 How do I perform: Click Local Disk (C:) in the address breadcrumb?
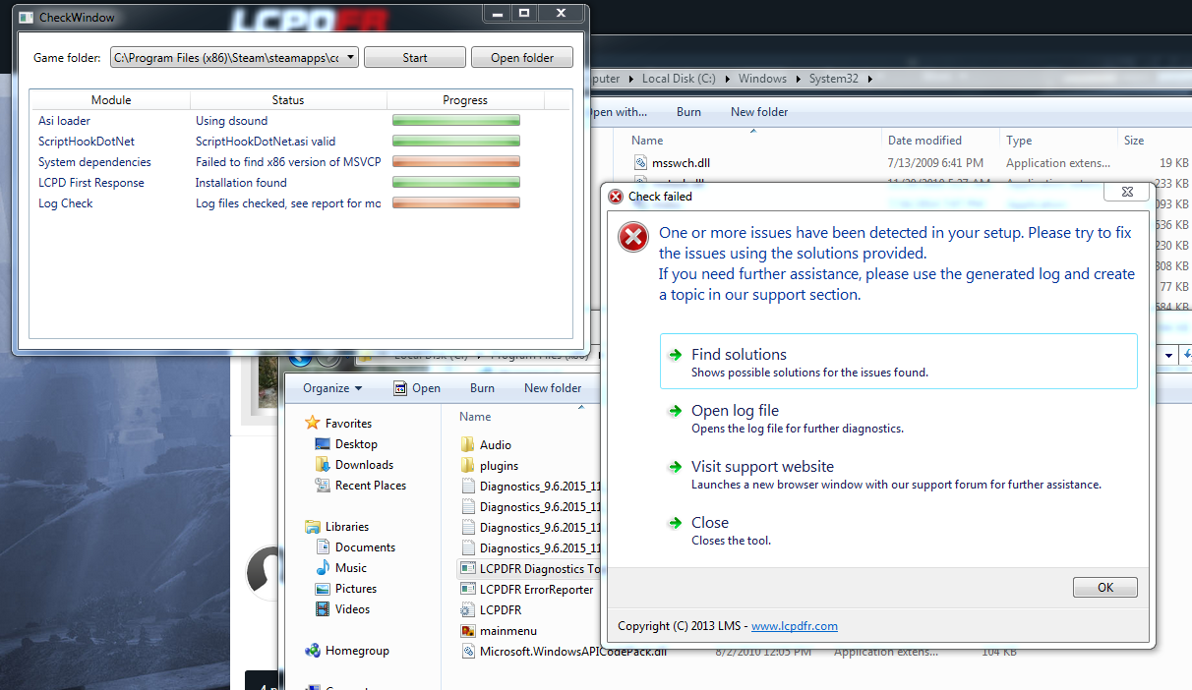(x=681, y=79)
